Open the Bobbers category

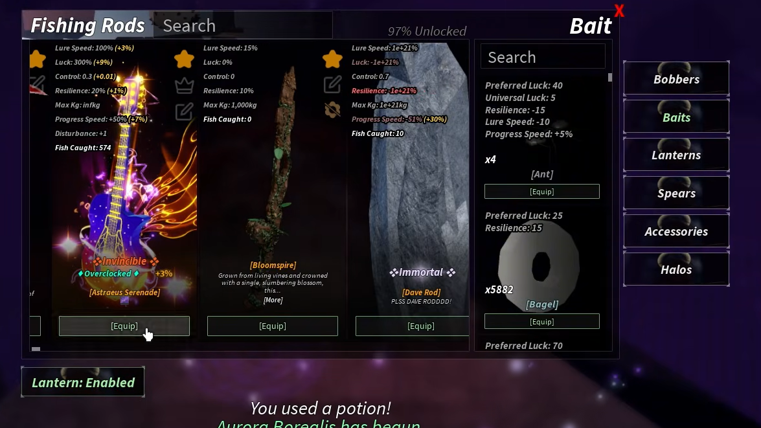click(676, 78)
